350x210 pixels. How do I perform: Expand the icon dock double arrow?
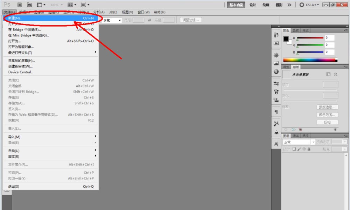[x=279, y=26]
